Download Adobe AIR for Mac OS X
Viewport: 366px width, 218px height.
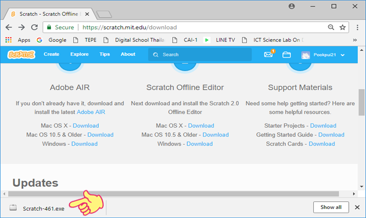click(x=86, y=126)
